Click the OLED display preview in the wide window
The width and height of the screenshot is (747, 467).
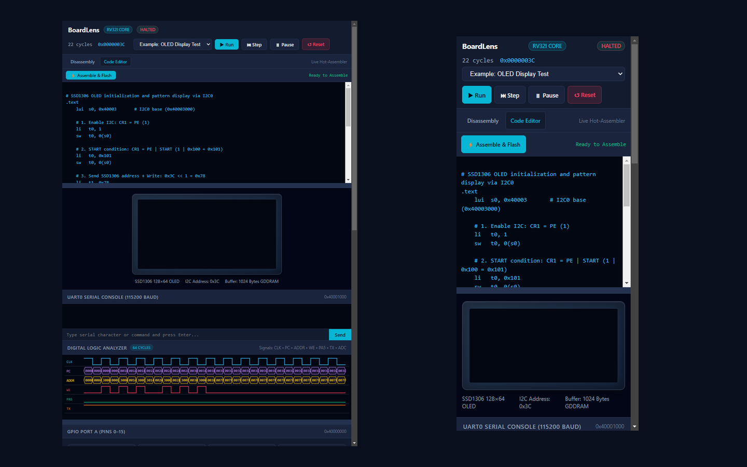point(207,234)
